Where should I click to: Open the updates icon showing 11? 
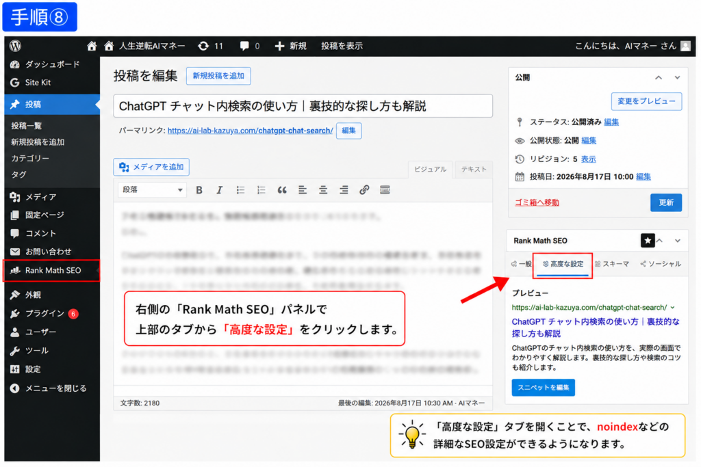point(203,46)
